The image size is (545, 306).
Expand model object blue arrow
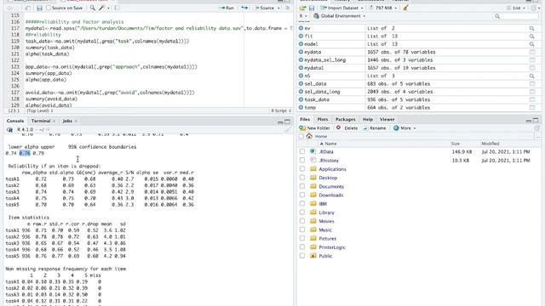(301, 44)
